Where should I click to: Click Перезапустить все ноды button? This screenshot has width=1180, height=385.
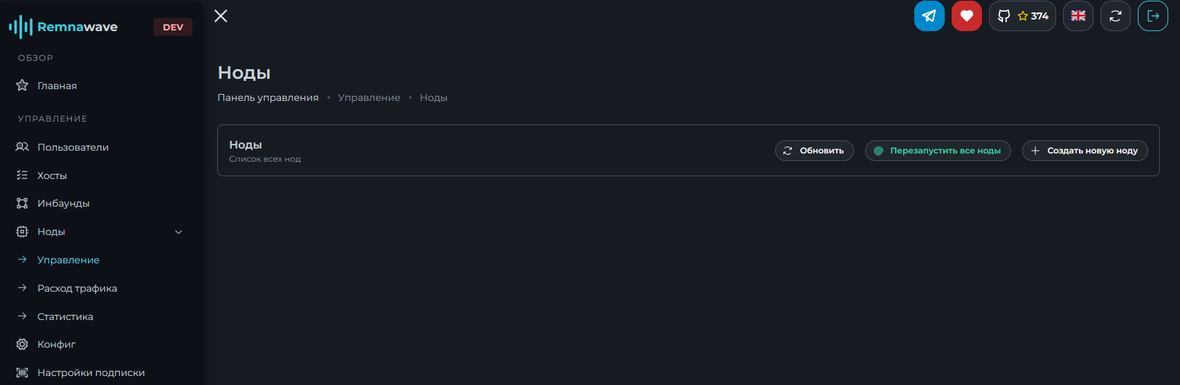[x=938, y=151]
